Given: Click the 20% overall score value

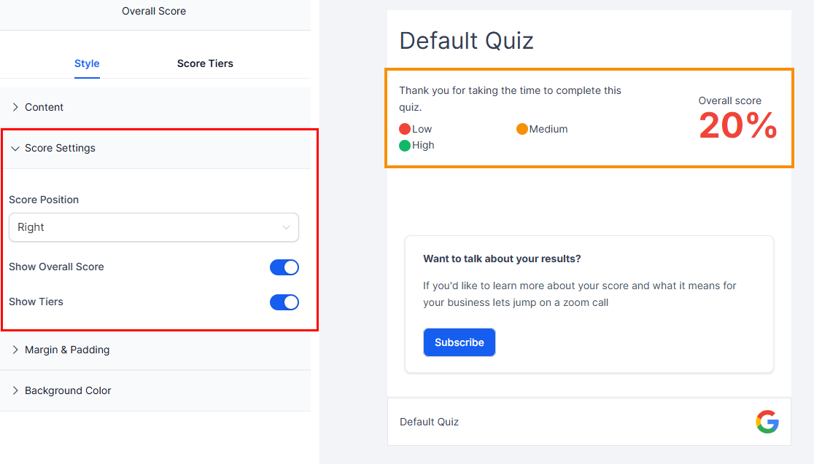Looking at the screenshot, I should (737, 126).
